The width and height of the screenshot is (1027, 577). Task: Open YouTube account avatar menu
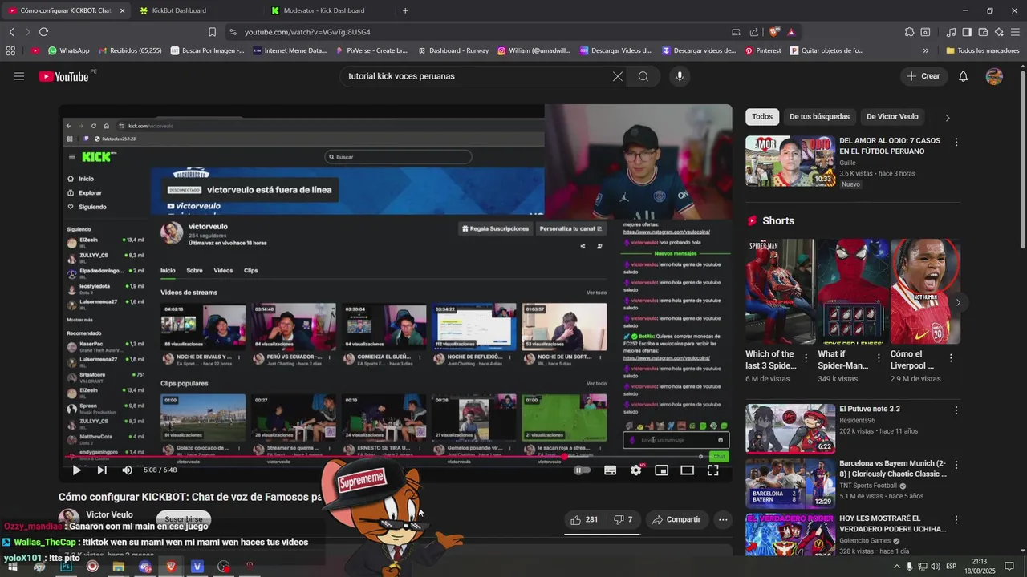pos(994,76)
